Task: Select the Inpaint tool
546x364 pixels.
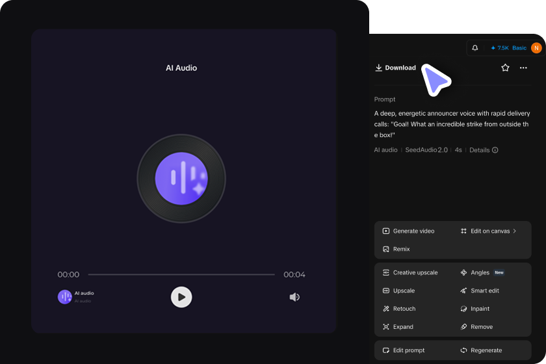Action: coord(475,309)
